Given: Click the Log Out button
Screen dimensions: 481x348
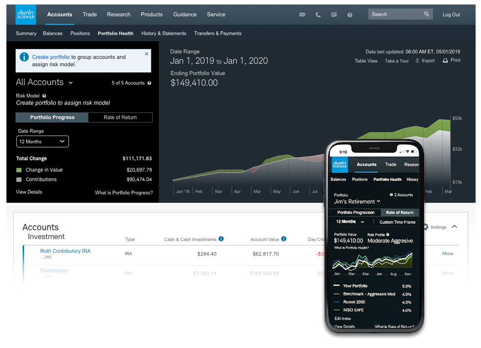Looking at the screenshot, I should point(451,15).
